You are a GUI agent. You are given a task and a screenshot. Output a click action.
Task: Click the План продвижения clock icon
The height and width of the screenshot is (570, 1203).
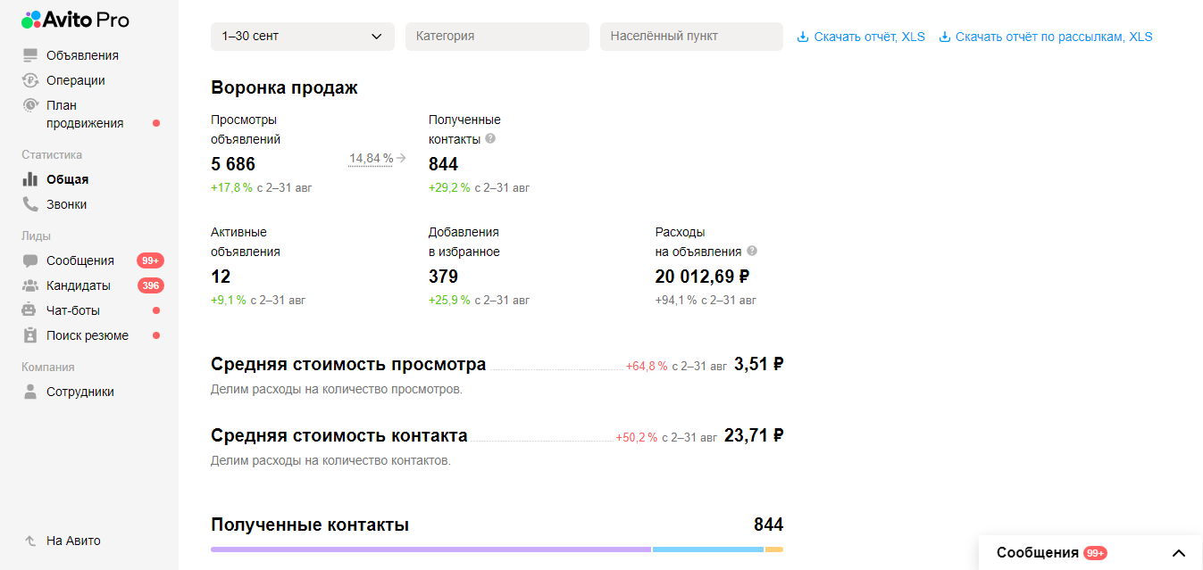coord(30,105)
